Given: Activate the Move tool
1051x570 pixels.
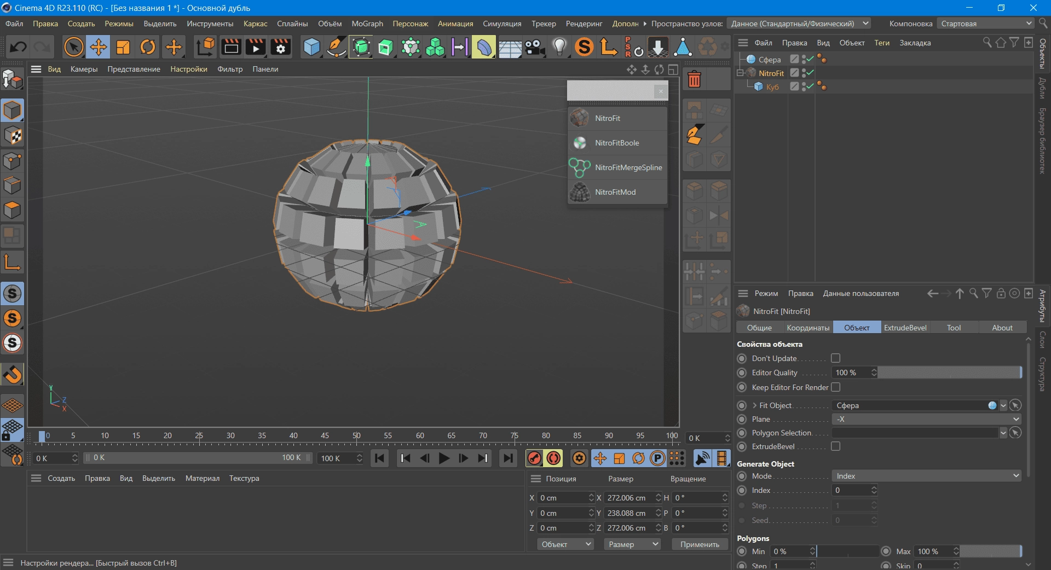Looking at the screenshot, I should pyautogui.click(x=99, y=47).
